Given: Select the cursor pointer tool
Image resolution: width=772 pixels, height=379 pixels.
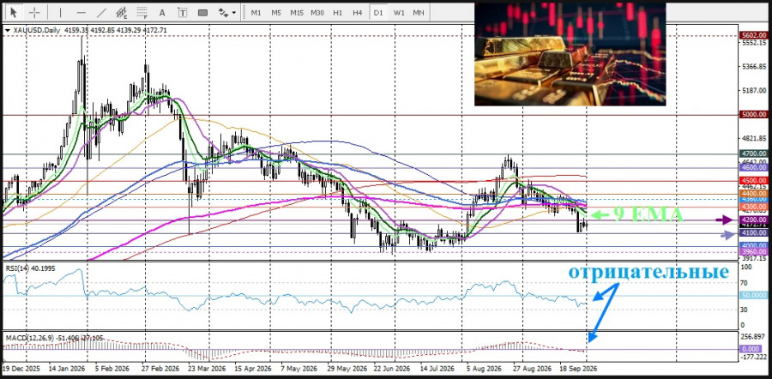Looking at the screenshot, I should (13, 12).
